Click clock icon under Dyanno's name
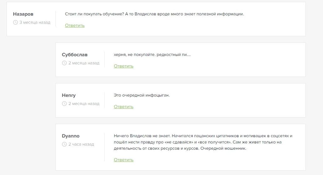The height and width of the screenshot is (175, 323). [64, 144]
